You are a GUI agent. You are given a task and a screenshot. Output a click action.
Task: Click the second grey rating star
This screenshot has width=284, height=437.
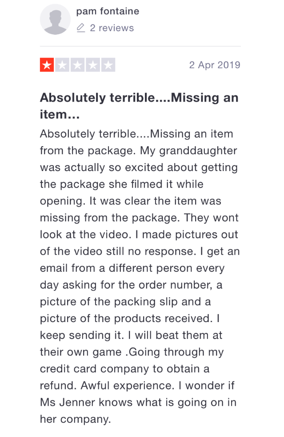point(62,65)
